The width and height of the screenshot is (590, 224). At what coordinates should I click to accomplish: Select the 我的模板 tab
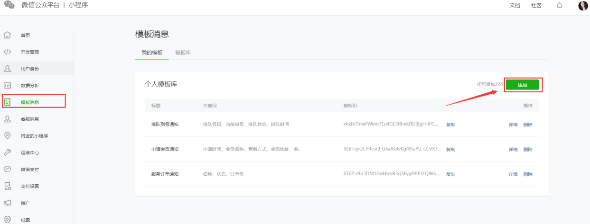pyautogui.click(x=152, y=53)
